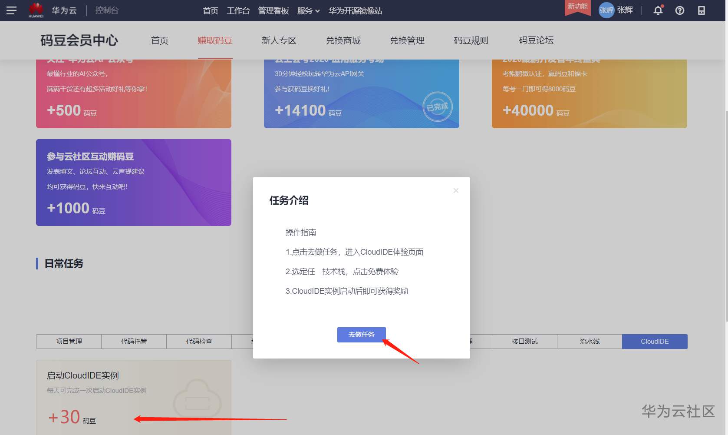Select the 赚取码豆 tab
Screen dimensions: 728x435
click(x=215, y=40)
